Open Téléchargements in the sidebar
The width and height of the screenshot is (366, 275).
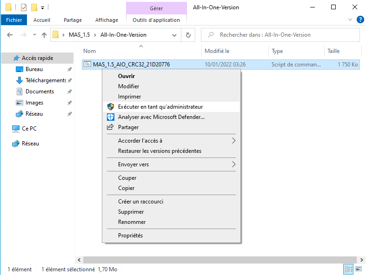(x=46, y=80)
